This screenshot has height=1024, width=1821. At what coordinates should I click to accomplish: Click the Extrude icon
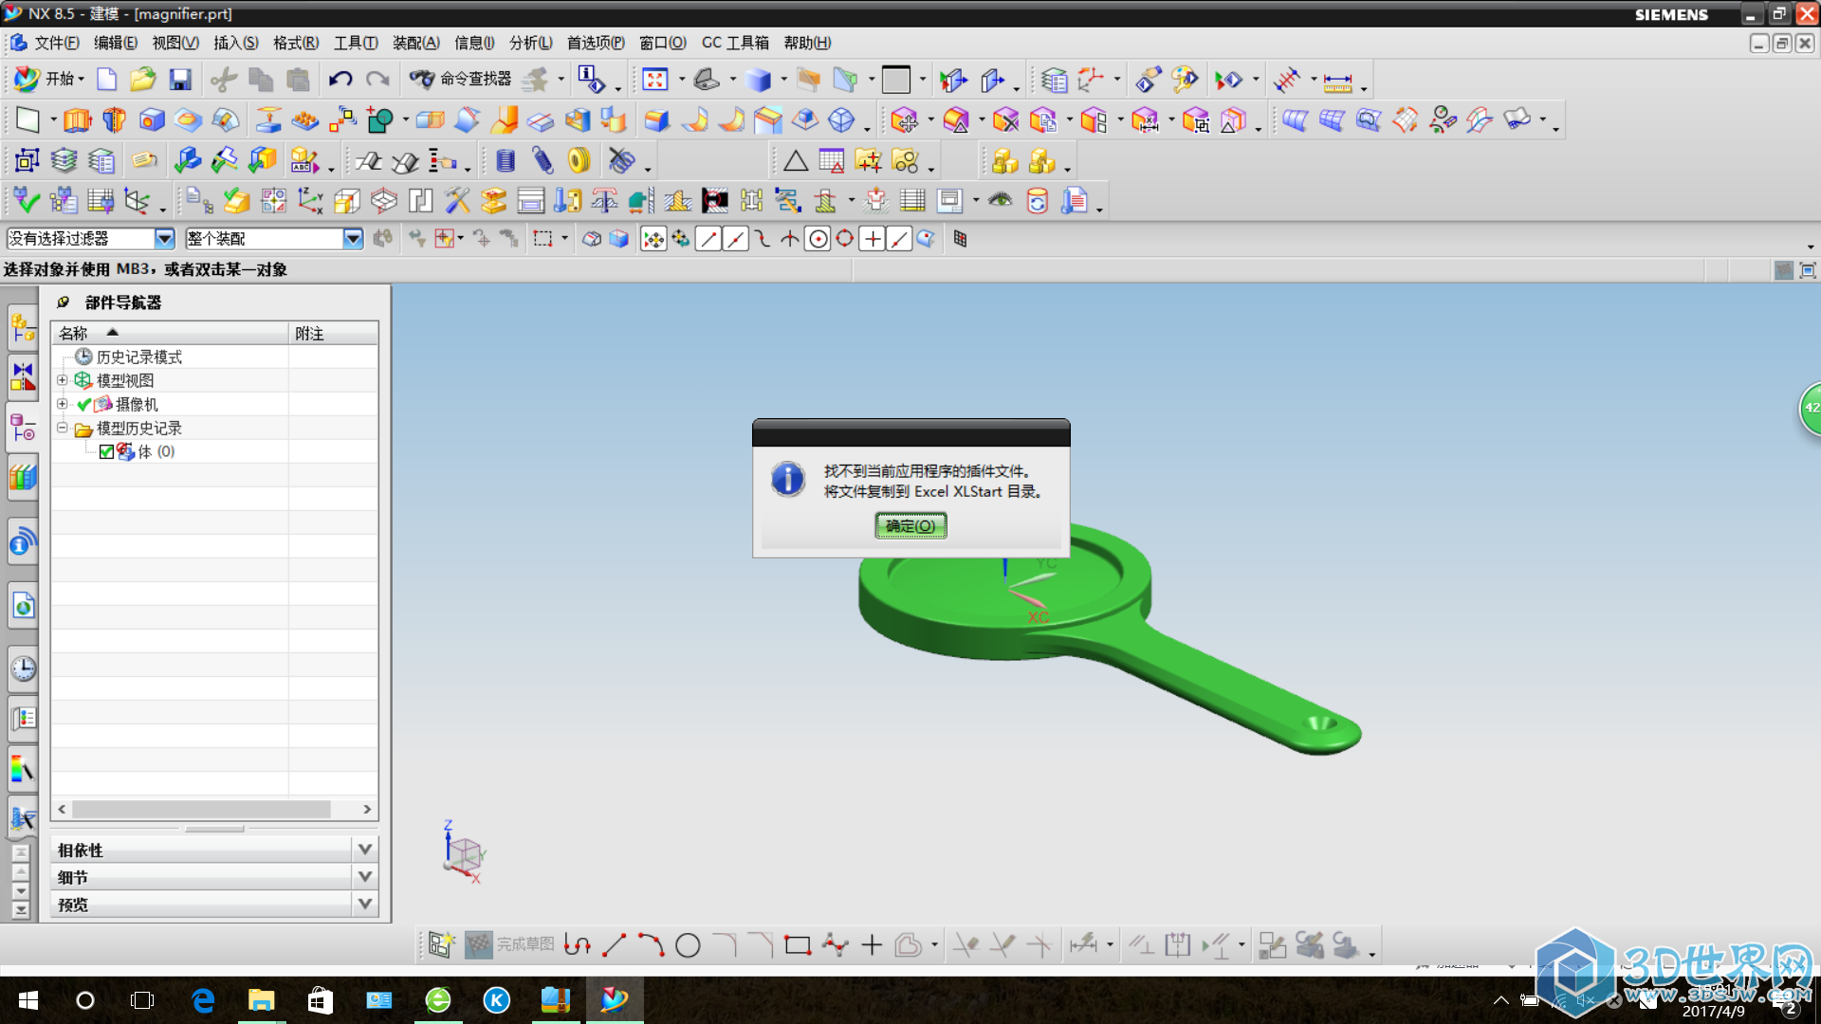[x=77, y=120]
